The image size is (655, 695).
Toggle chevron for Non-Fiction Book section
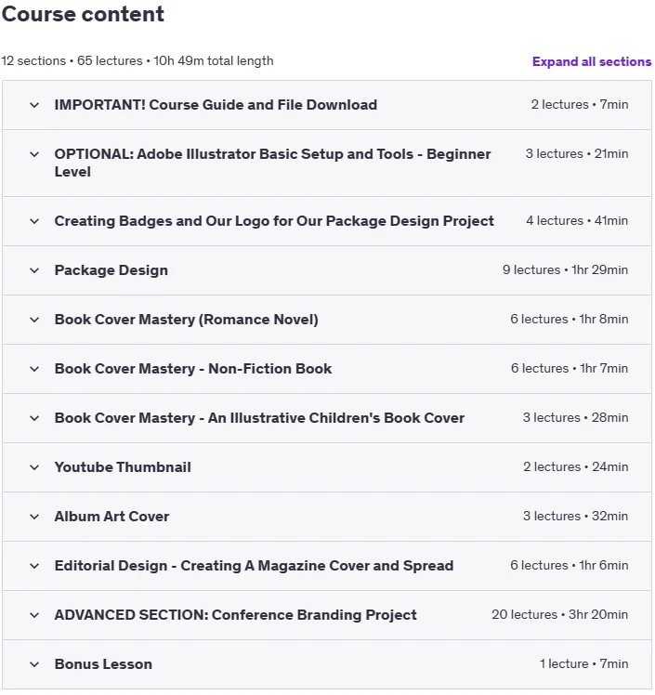(x=34, y=369)
